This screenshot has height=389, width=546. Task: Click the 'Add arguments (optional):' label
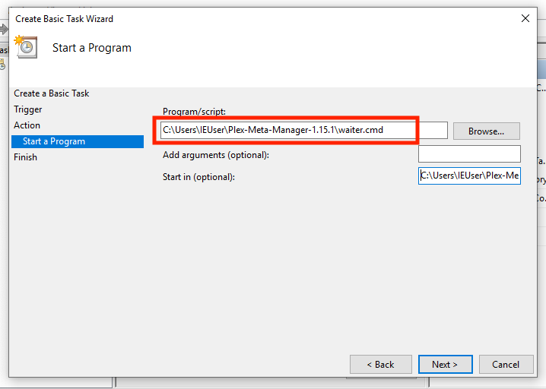tap(216, 155)
